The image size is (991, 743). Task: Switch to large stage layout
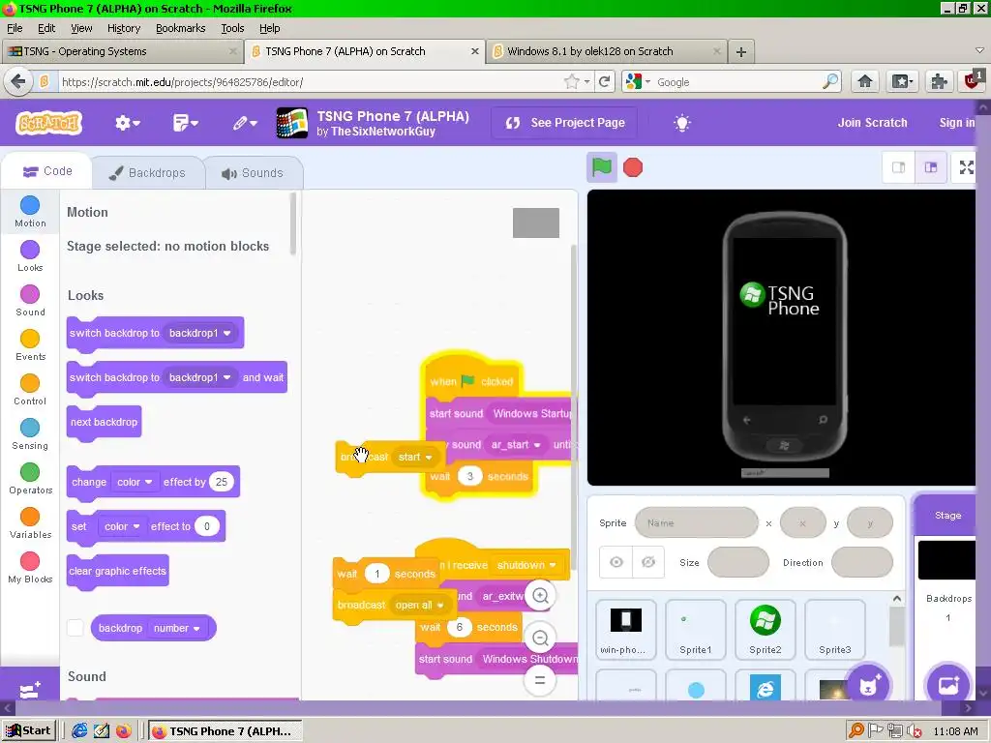[x=931, y=167]
